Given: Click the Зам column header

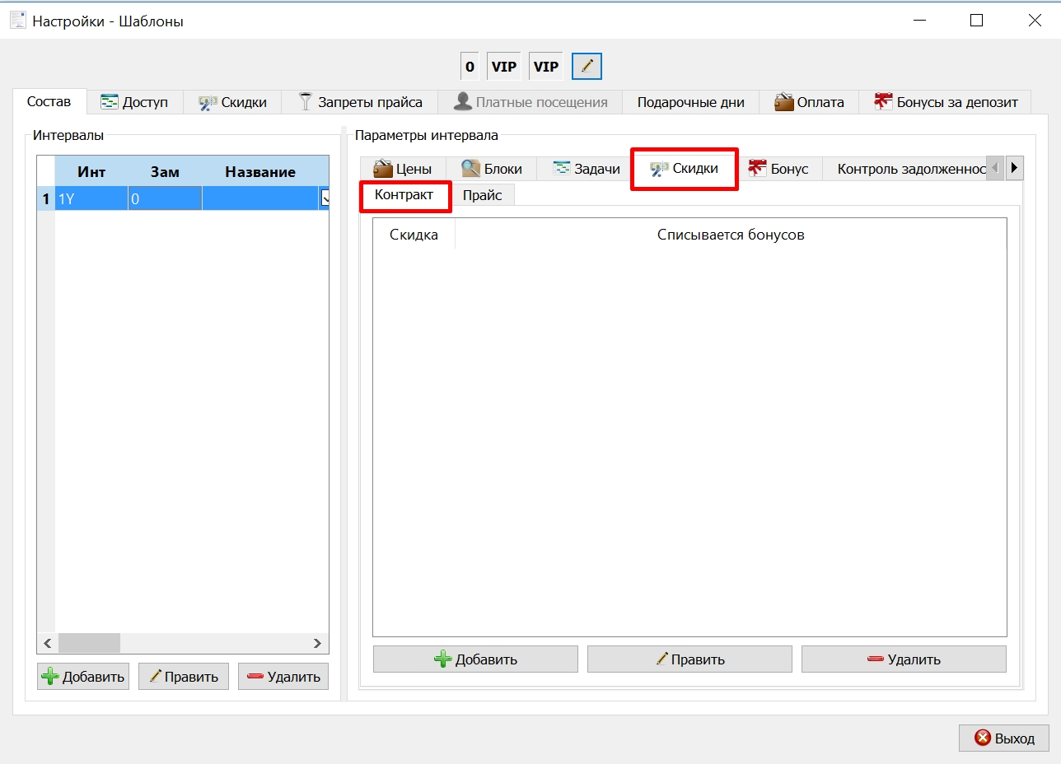Looking at the screenshot, I should [x=165, y=172].
